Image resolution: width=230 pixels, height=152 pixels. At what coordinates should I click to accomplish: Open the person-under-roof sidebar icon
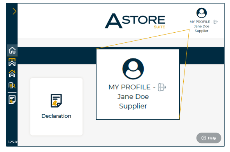(12, 73)
